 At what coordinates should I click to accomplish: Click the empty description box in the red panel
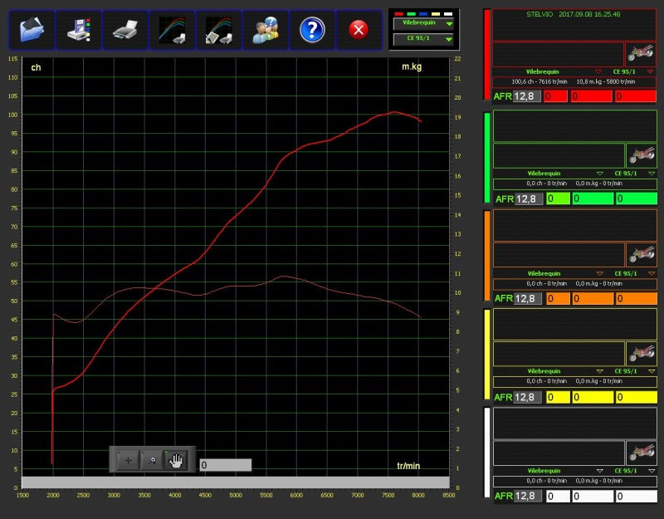pos(558,54)
